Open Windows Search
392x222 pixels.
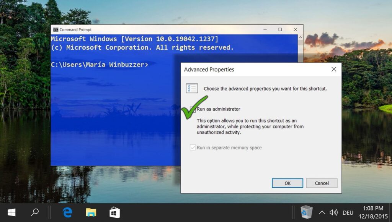click(x=34, y=212)
